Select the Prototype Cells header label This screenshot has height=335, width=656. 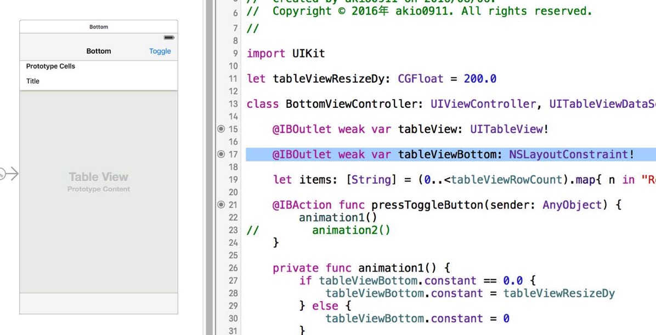pyautogui.click(x=50, y=66)
